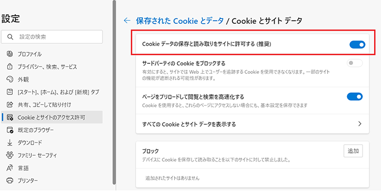Screen dimensions: 381x192
Task: Disable ページをプリロード toggle switch
Action: coord(355,97)
